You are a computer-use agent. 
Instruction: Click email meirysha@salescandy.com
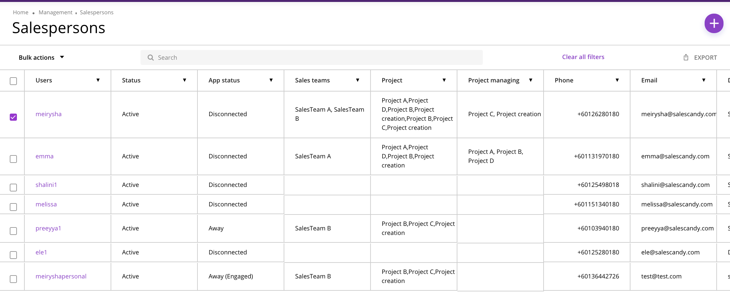coord(679,114)
